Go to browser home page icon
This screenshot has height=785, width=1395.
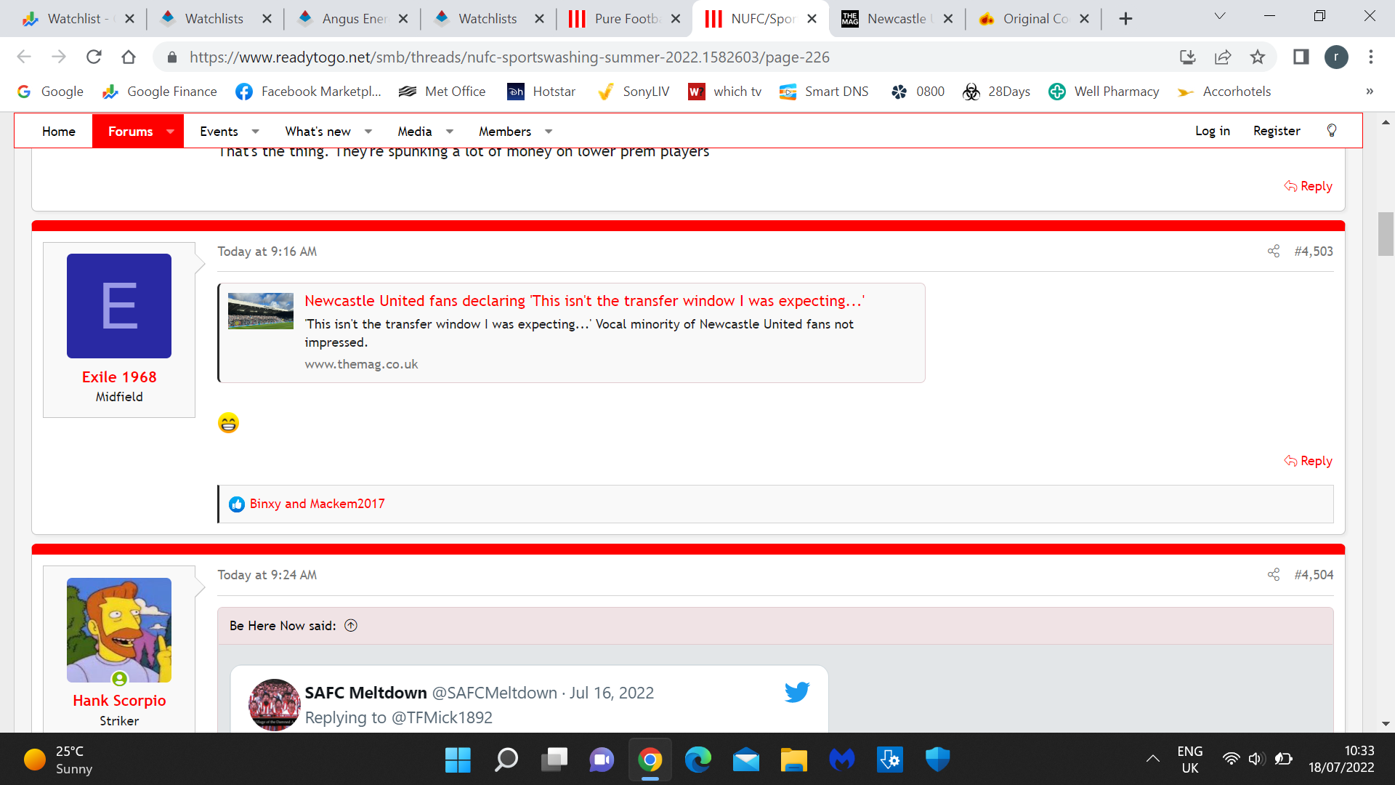pos(129,57)
